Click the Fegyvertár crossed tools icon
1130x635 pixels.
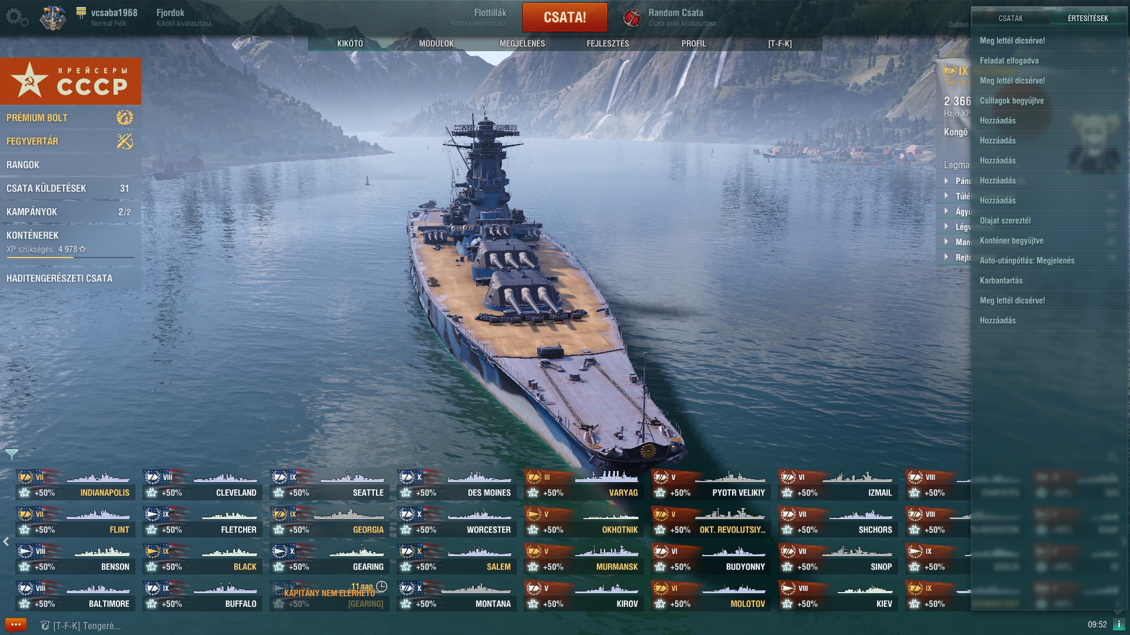(x=124, y=141)
